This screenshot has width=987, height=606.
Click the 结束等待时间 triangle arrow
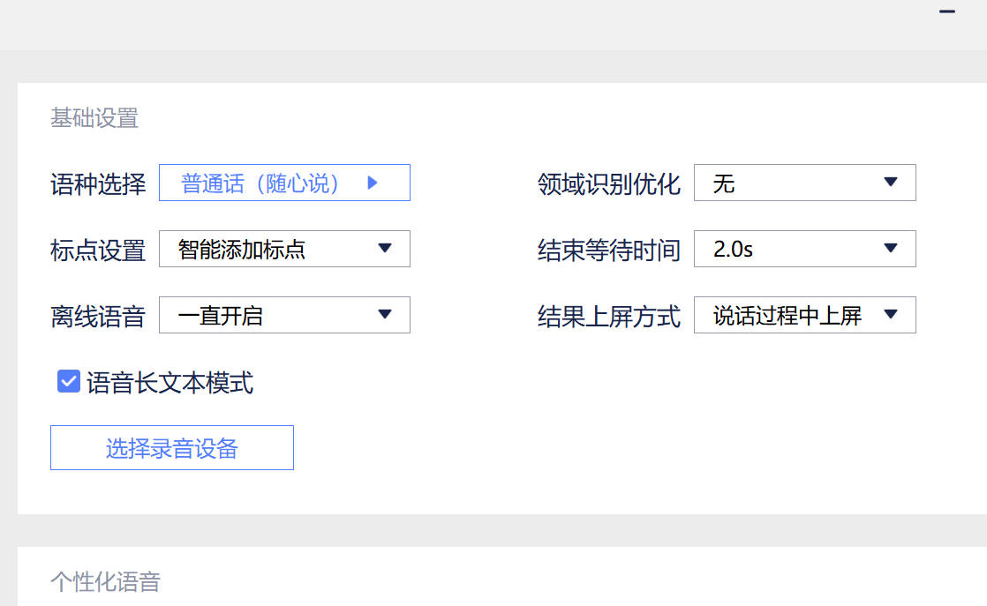point(891,249)
